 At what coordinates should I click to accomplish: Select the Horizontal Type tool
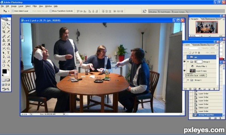click(x=8, y=53)
